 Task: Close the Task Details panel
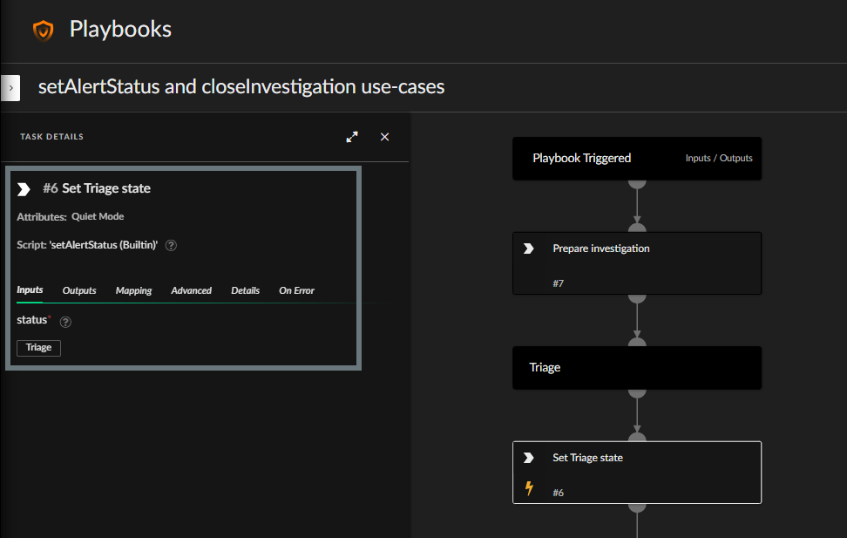click(384, 137)
